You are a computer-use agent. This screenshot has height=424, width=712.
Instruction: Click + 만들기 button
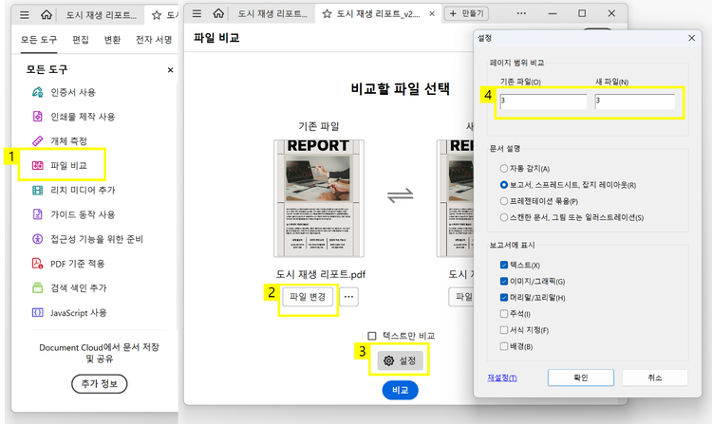click(x=466, y=13)
